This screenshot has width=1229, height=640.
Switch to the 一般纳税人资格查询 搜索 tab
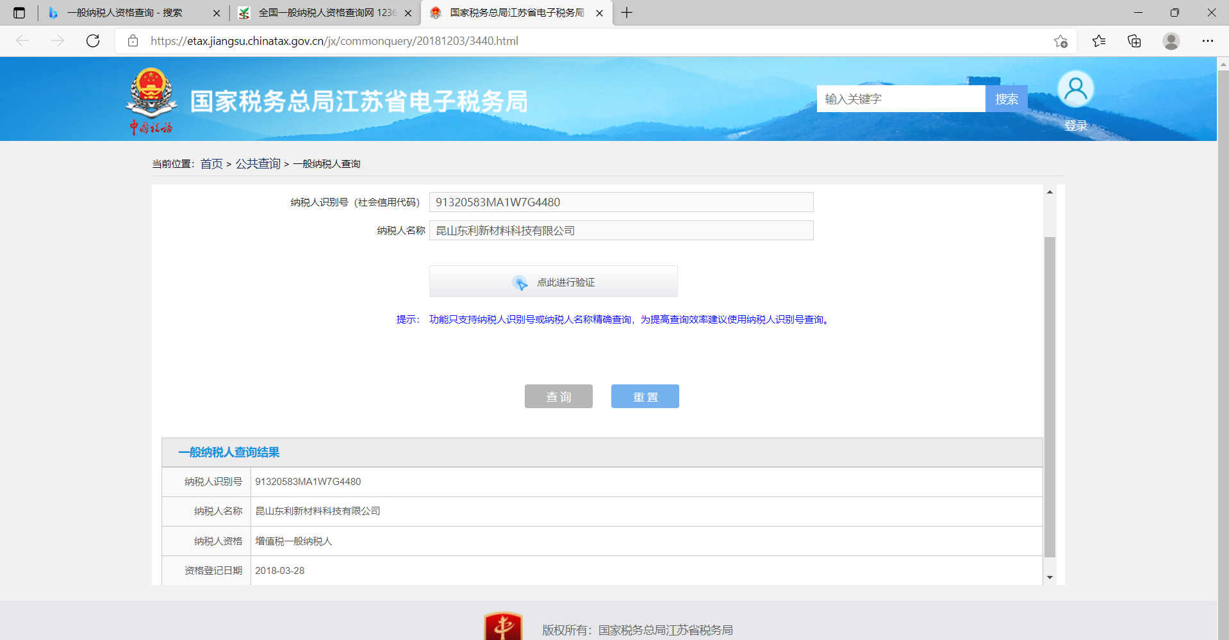pos(125,13)
